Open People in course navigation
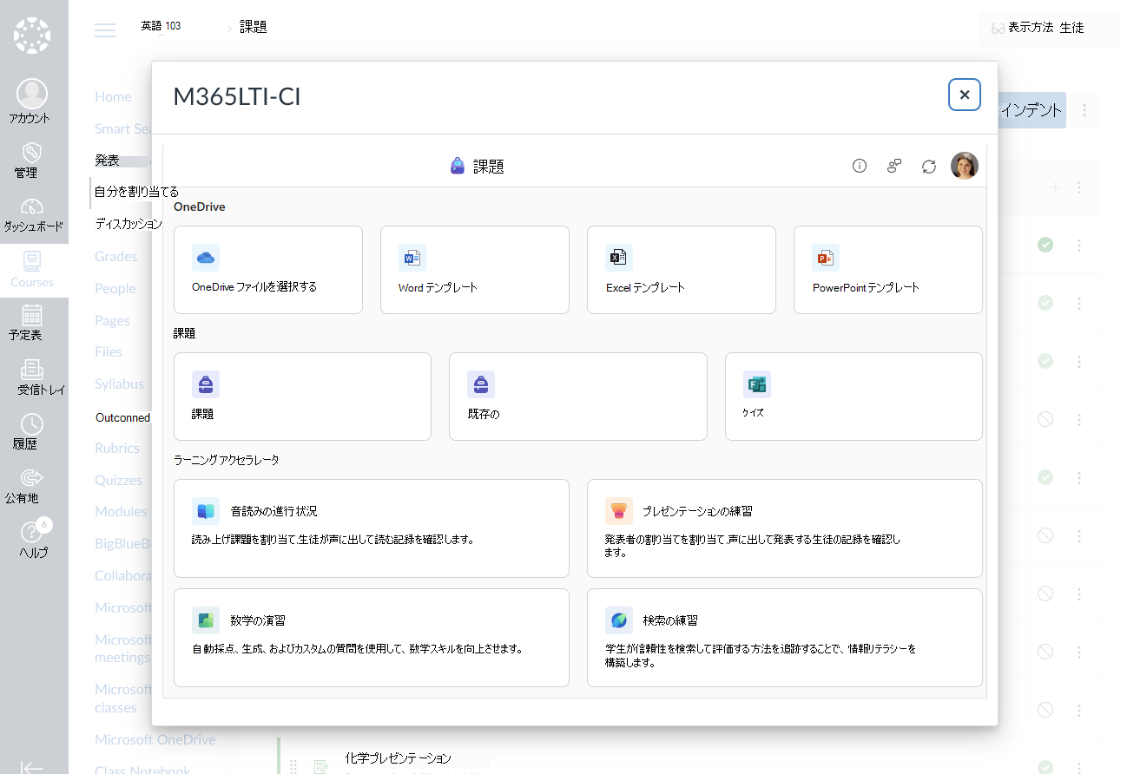Viewport: 1127px width, 774px height. click(115, 288)
